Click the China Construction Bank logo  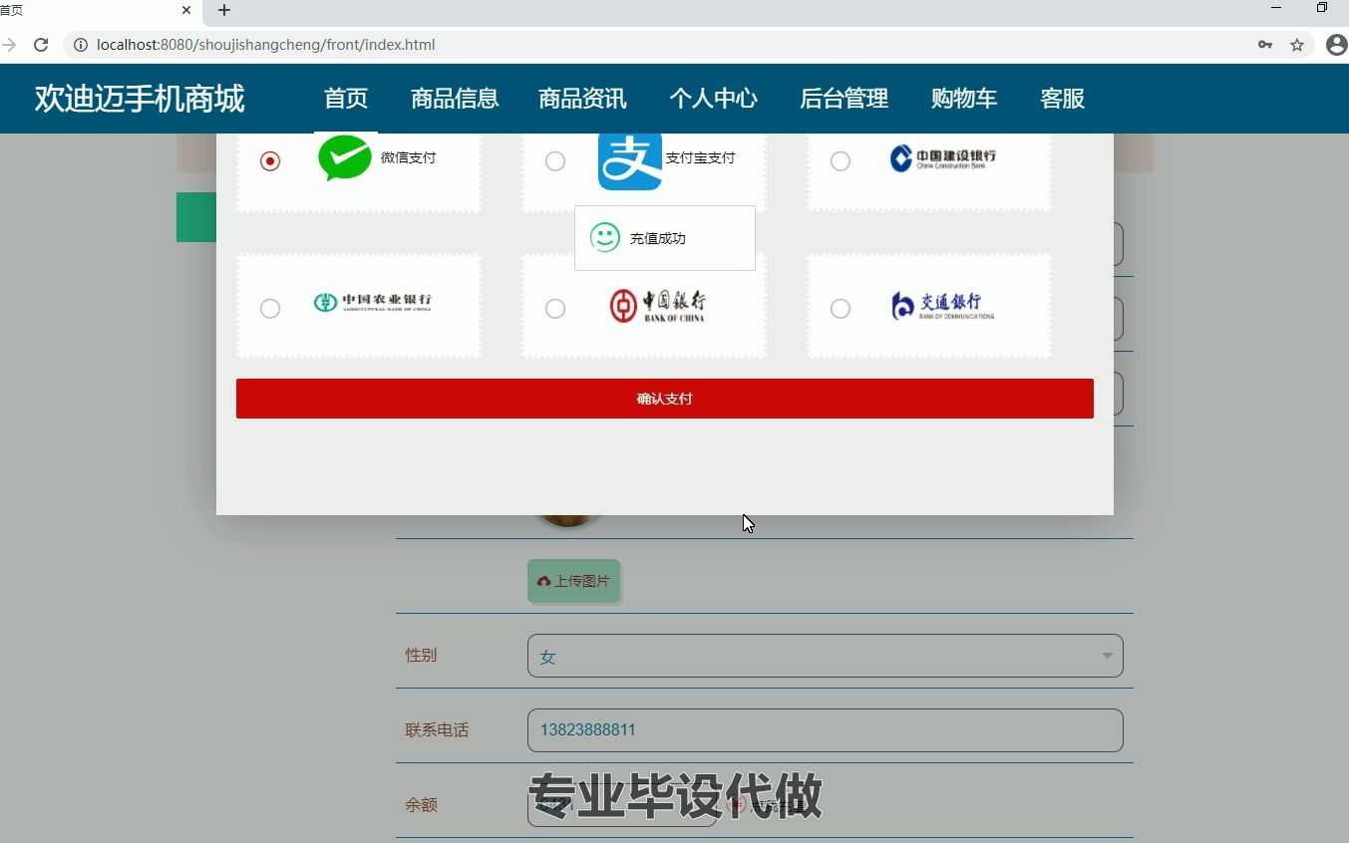[x=942, y=157]
